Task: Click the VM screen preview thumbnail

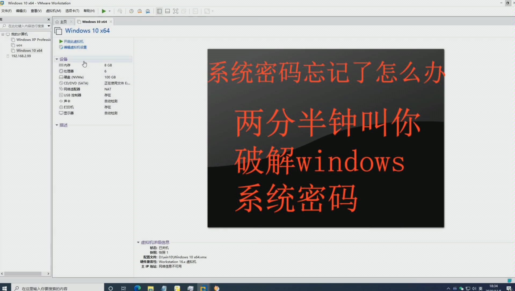Action: pos(326,138)
